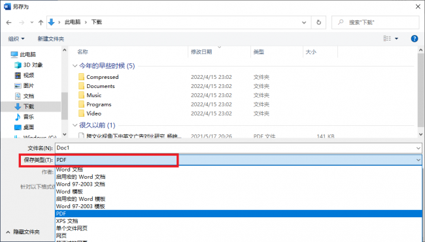Collapse the 今年的早些时候 (5) group

click(x=75, y=66)
